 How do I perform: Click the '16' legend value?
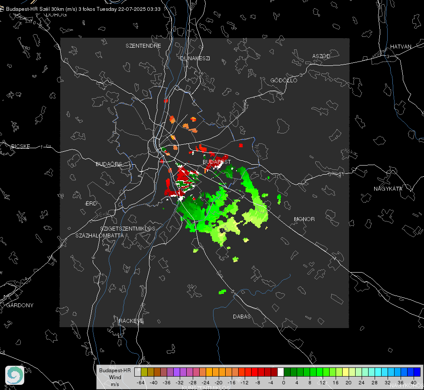336,383
